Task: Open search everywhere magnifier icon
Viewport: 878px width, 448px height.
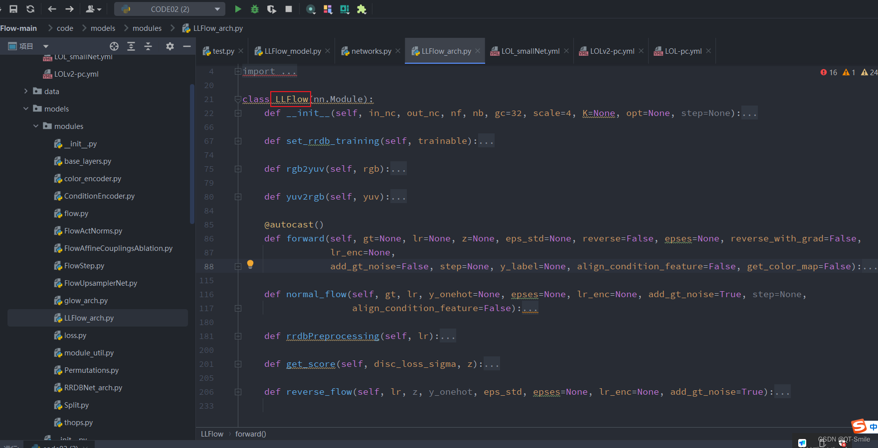Action: click(x=311, y=9)
